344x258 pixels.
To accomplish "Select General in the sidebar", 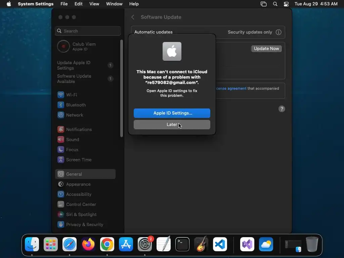I will point(85,174).
